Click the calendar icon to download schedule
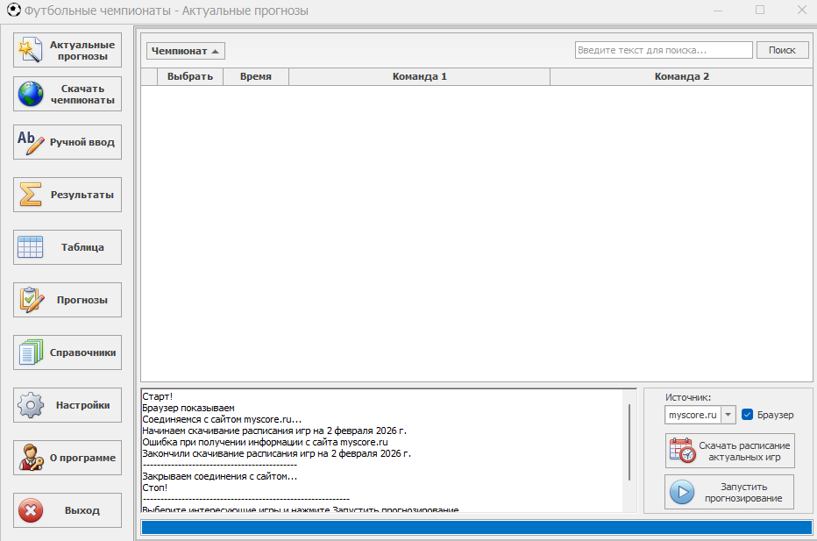 click(683, 451)
